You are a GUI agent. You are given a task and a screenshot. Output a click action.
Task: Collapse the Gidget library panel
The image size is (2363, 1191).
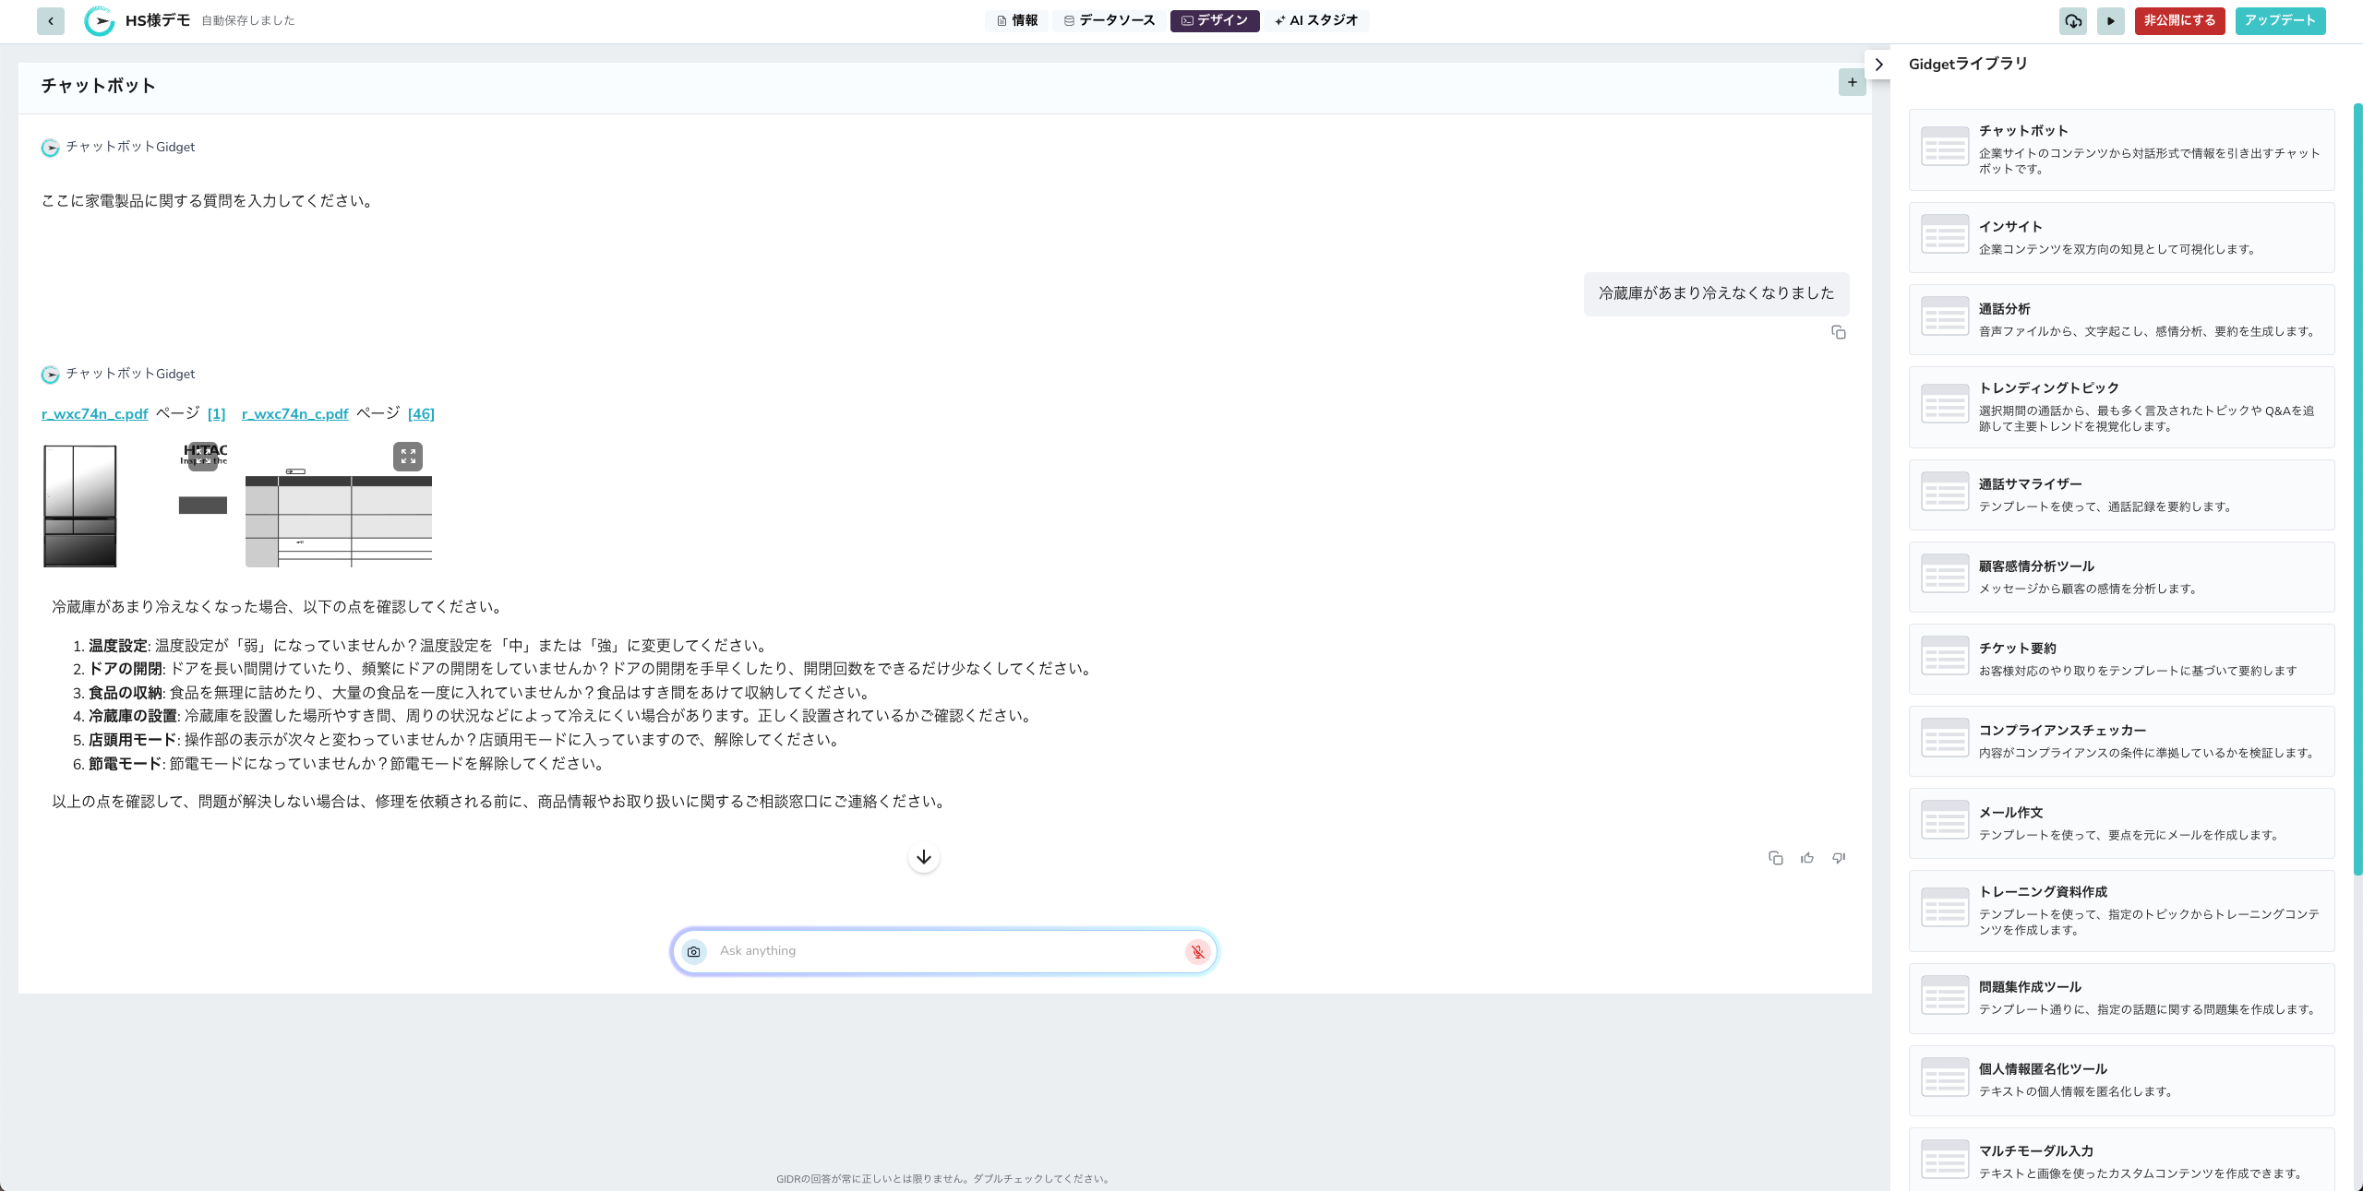point(1878,65)
